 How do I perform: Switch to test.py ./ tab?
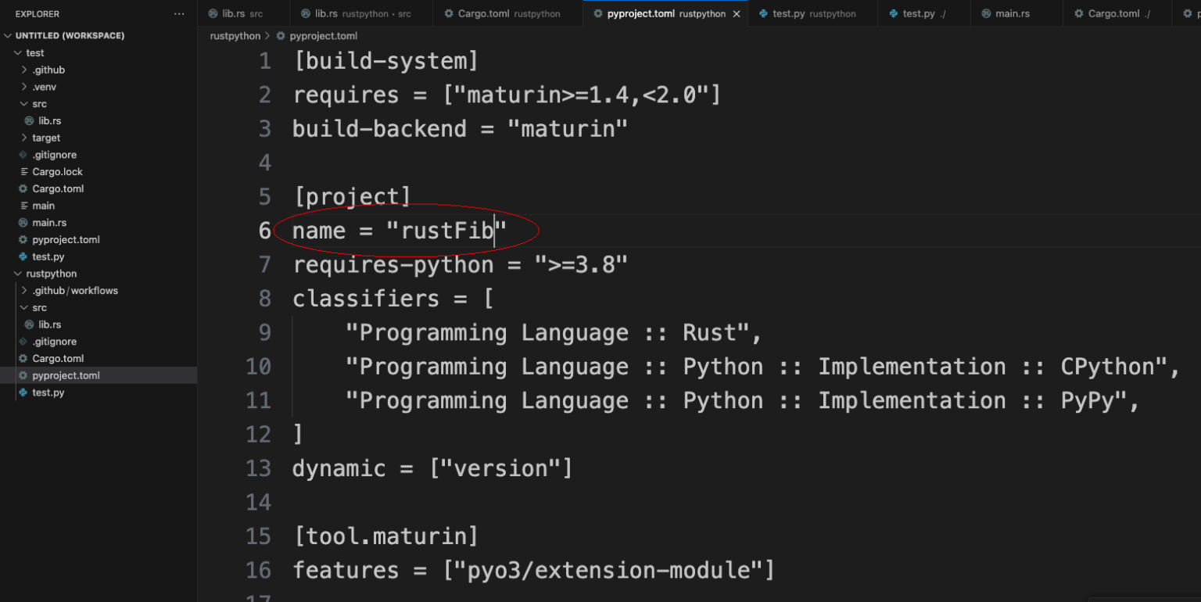click(923, 14)
